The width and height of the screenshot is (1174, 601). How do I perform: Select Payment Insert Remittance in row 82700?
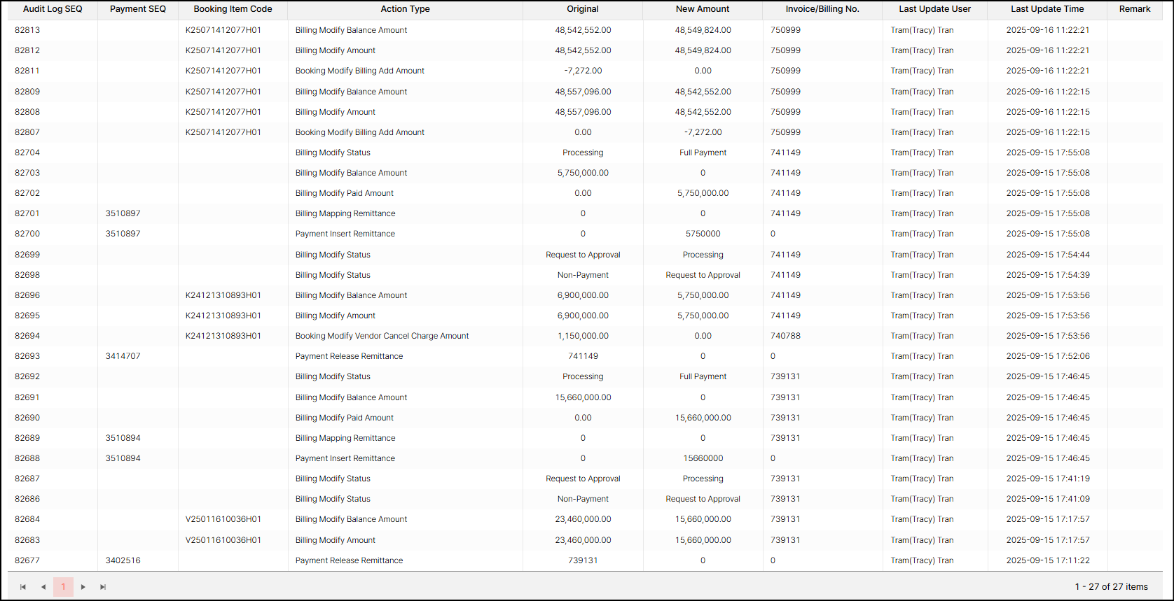pyautogui.click(x=345, y=234)
